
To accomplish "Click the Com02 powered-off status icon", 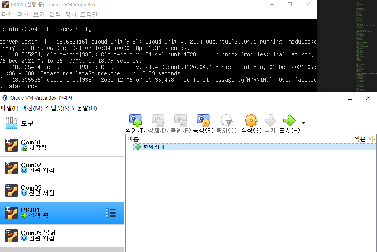I will [x=24, y=170].
